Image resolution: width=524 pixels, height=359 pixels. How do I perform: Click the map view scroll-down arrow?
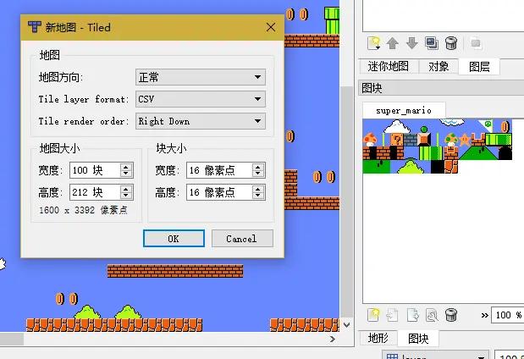point(346,324)
